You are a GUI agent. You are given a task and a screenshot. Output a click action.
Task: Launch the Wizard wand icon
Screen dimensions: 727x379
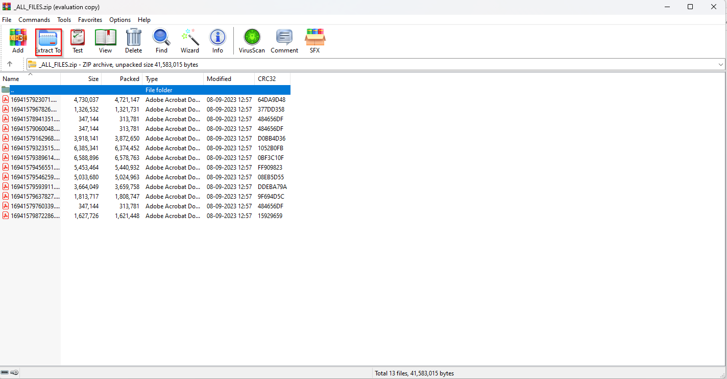pos(190,41)
